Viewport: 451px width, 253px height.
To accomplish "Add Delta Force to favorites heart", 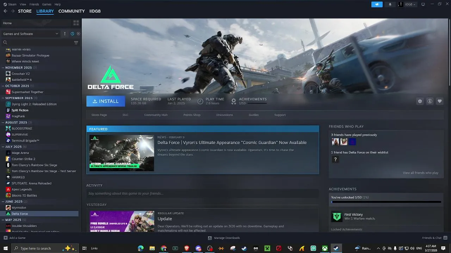I will tap(440, 101).
